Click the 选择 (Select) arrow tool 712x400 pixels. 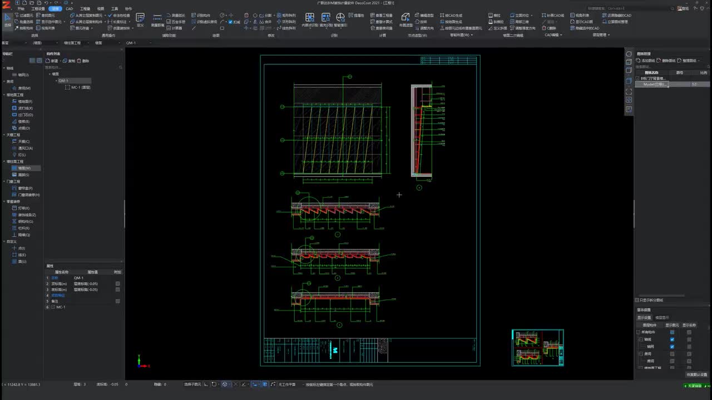(8, 19)
